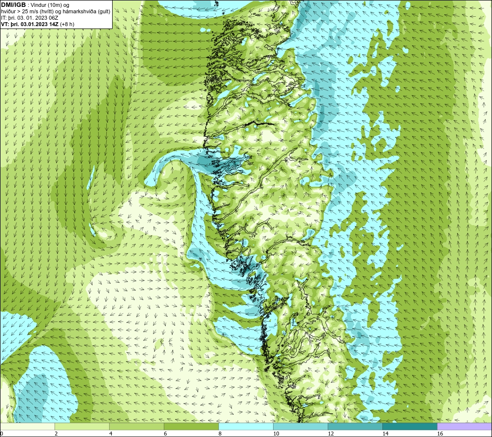This screenshot has width=492, height=437.
Task: Click the 2–4 m/s light green legend swatch
Action: 82,426
